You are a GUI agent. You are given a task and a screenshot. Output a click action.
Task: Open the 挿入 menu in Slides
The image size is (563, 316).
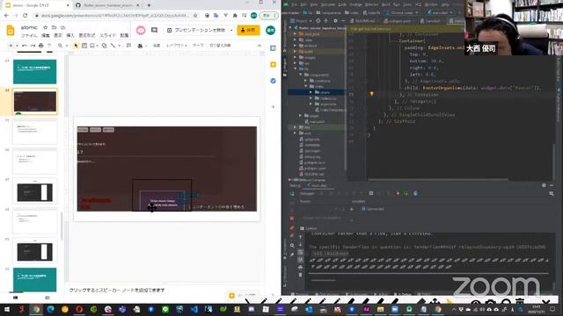(70, 35)
